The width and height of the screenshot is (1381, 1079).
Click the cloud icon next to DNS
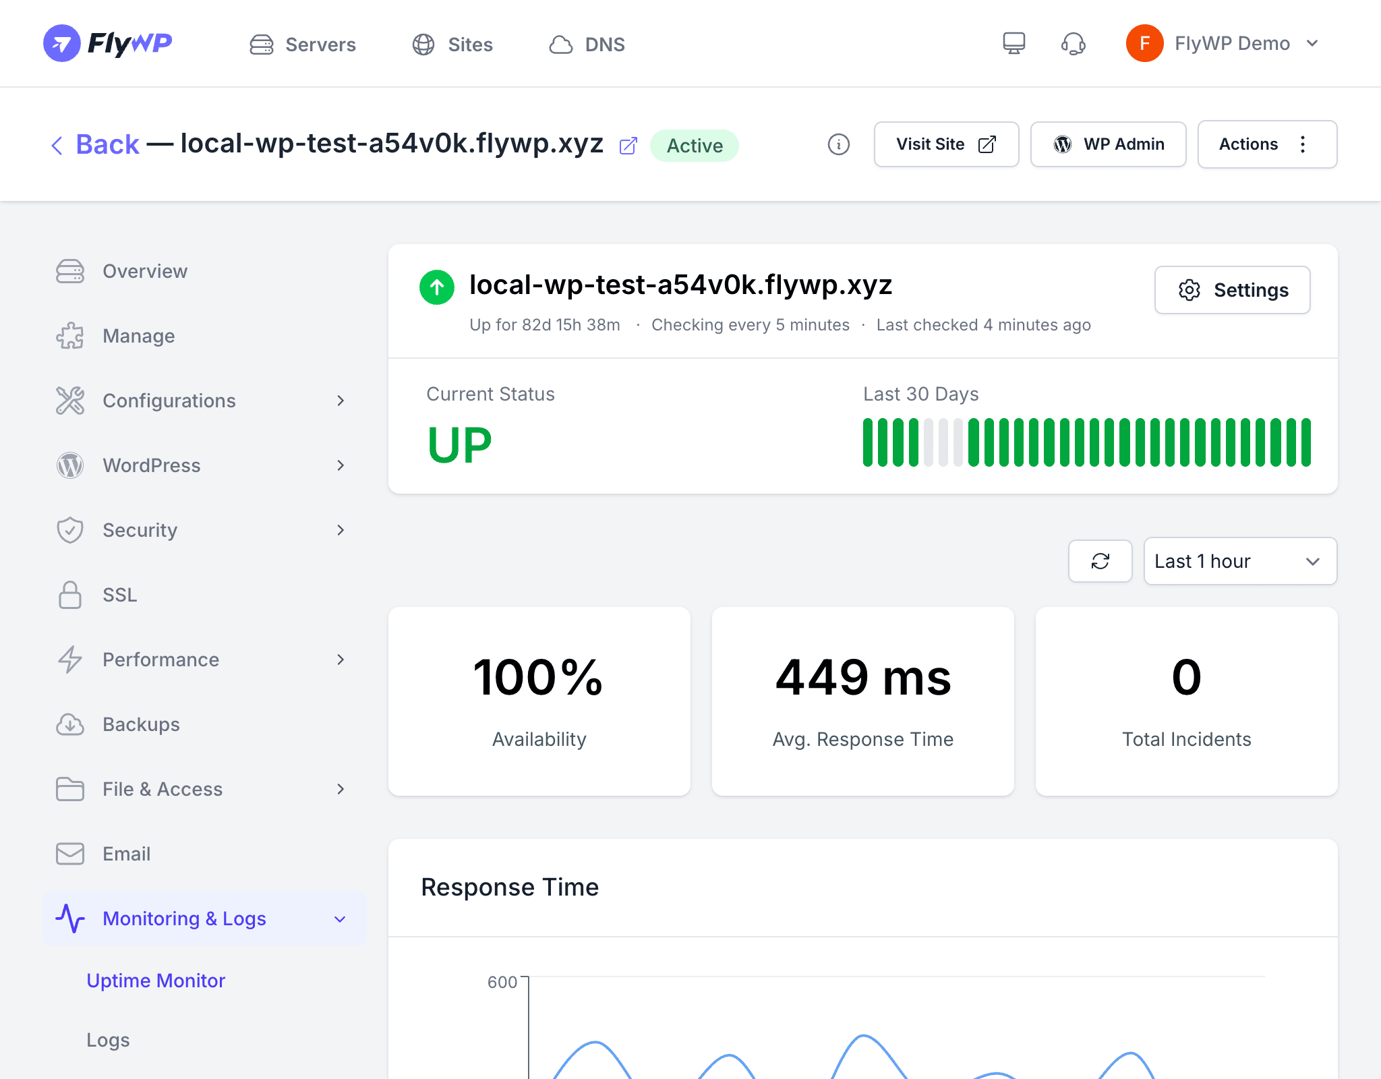[560, 45]
